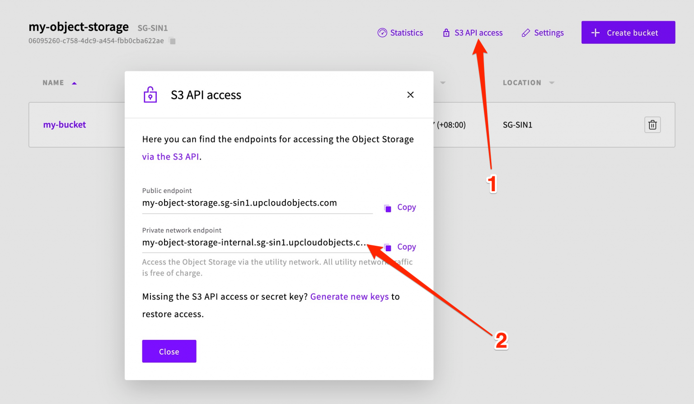Click the pencil icon next to Settings
The image size is (694, 404).
coord(525,33)
